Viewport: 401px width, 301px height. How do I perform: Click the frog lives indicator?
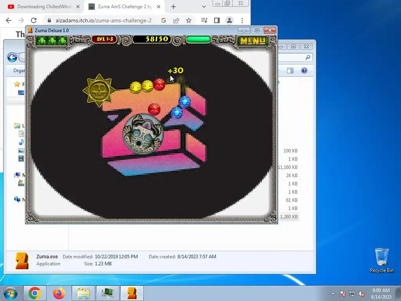[x=52, y=40]
